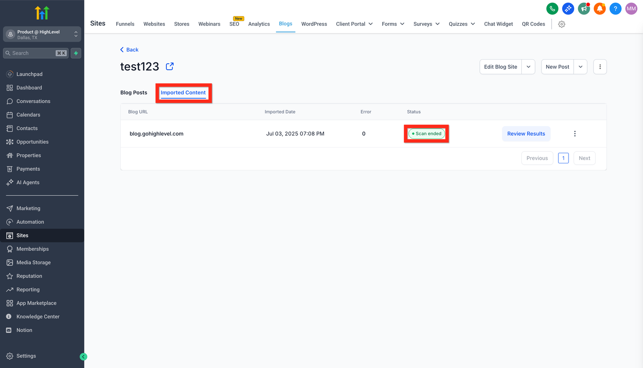Open the Sites settings gear icon

(x=562, y=24)
